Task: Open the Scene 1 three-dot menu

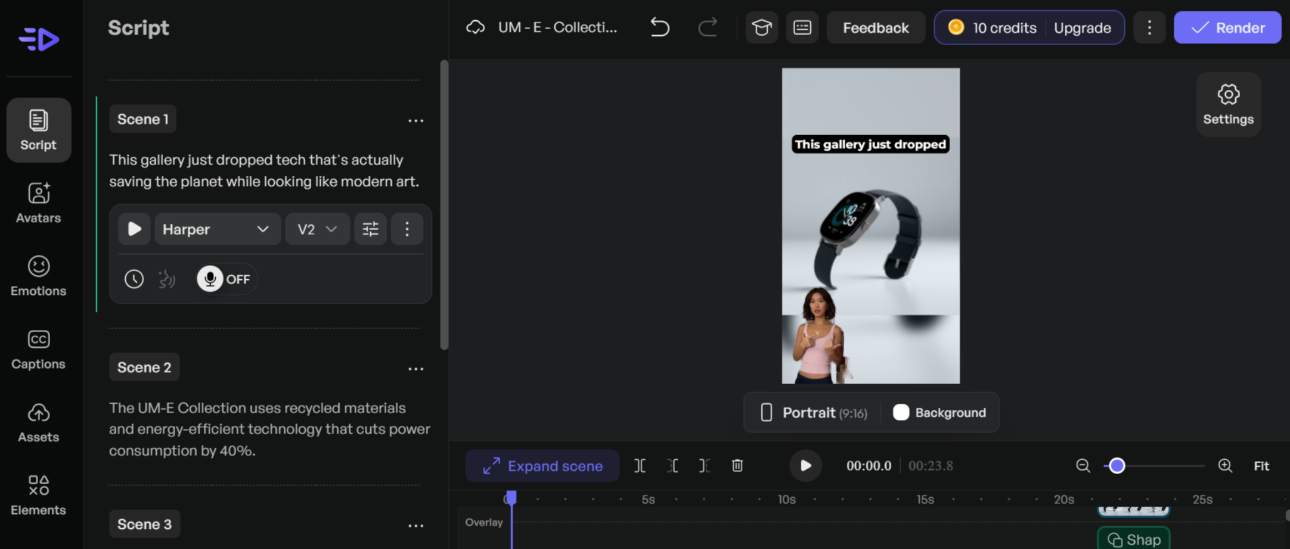Action: (x=415, y=120)
